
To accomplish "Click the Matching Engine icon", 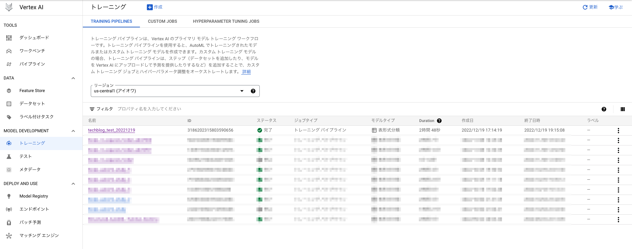I will tap(9, 236).
